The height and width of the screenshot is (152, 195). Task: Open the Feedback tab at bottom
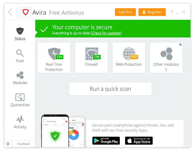[23, 144]
